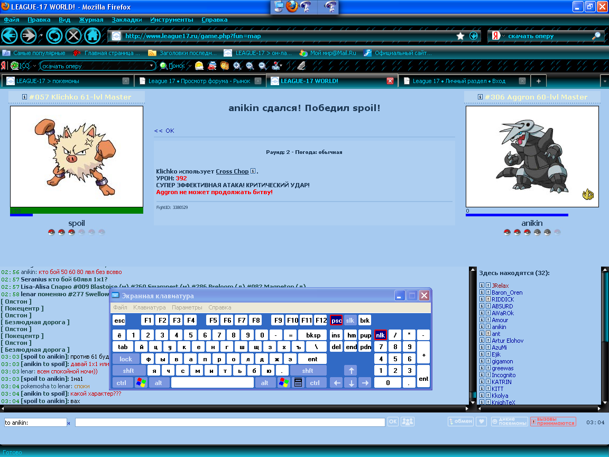Viewport: 609px width, 457px height.
Task: Open the Закладки menu
Action: pos(127,20)
